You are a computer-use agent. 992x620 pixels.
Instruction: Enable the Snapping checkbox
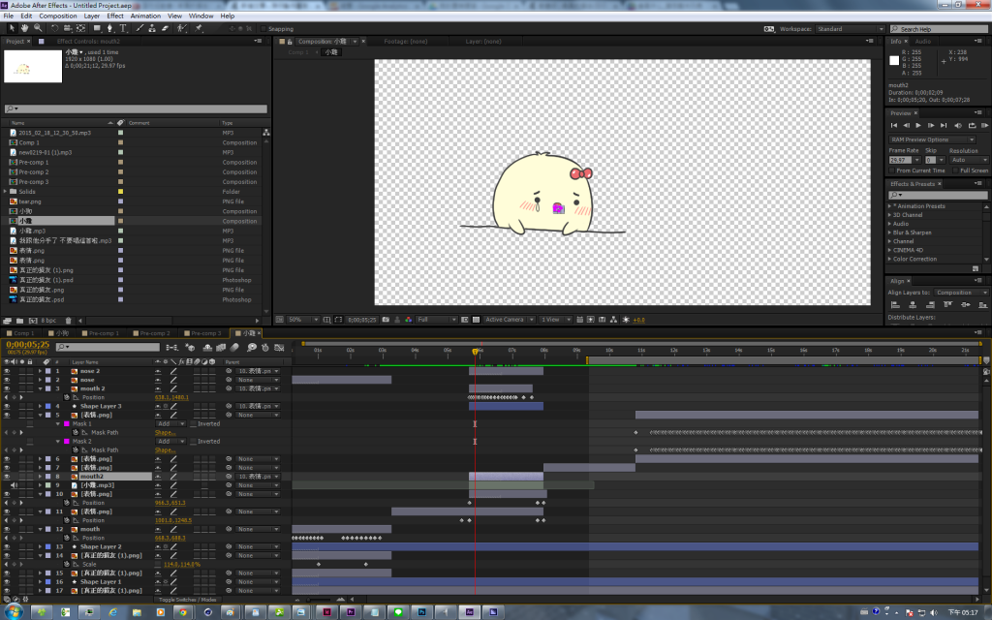(263, 29)
